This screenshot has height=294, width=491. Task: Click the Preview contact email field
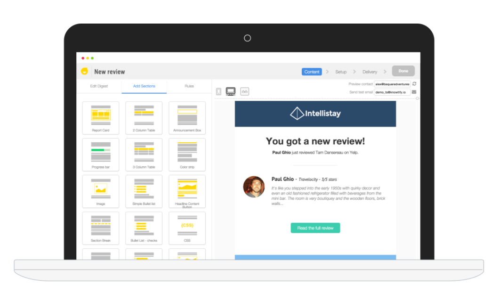(392, 84)
